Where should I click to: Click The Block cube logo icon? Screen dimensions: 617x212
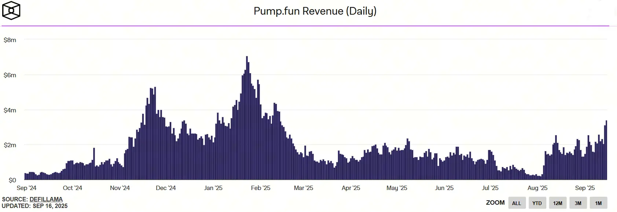coord(11,11)
